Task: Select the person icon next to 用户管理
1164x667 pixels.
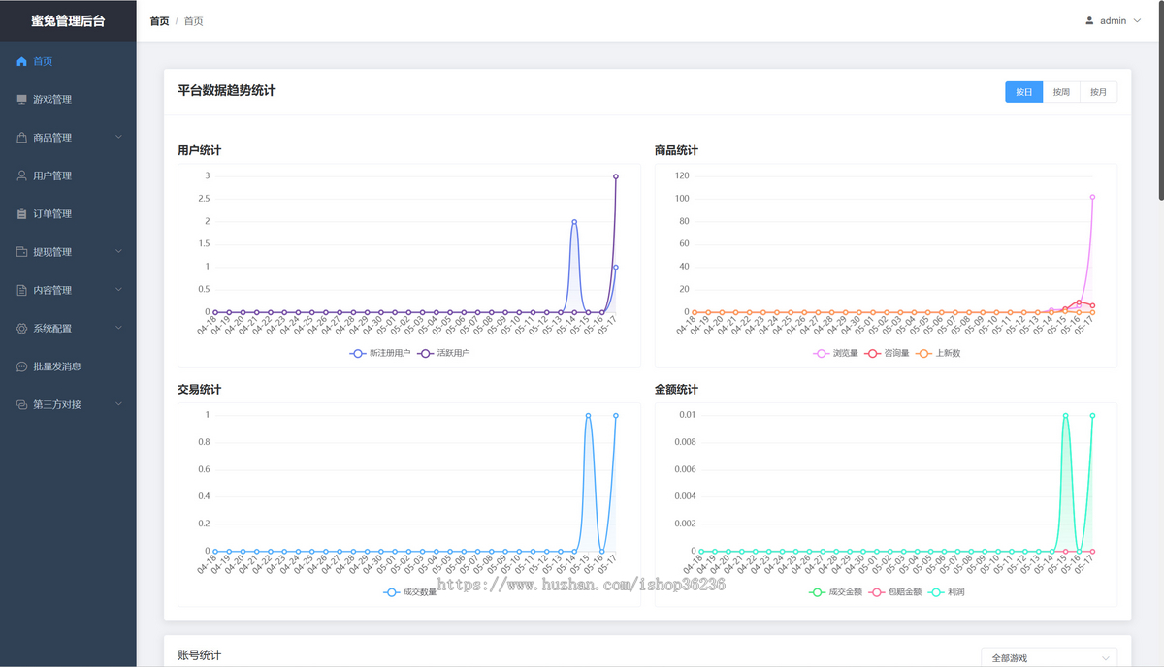Action: pos(22,175)
